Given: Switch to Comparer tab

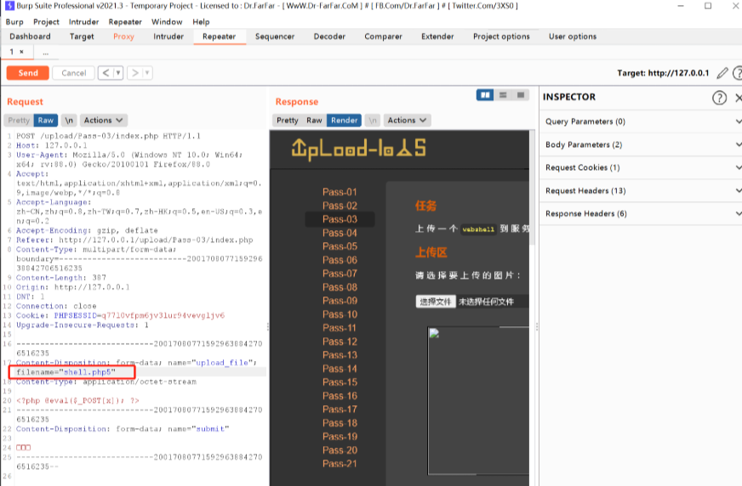Looking at the screenshot, I should tap(383, 37).
